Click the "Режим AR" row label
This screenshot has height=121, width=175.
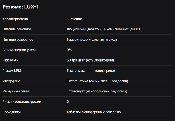pos(11,60)
